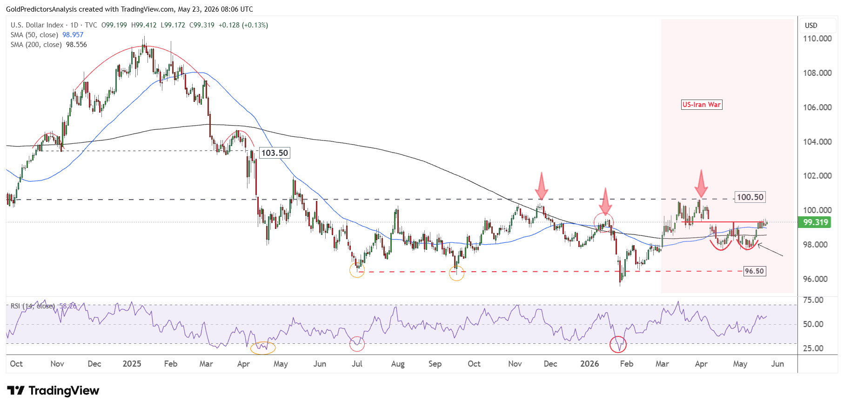Viewport: 844px width, 408px height.
Task: Click 50.00 on the RSI axis
Action: point(813,324)
